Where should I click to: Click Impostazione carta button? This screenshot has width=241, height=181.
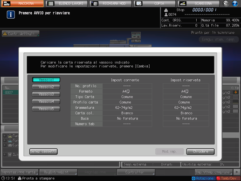20,172
